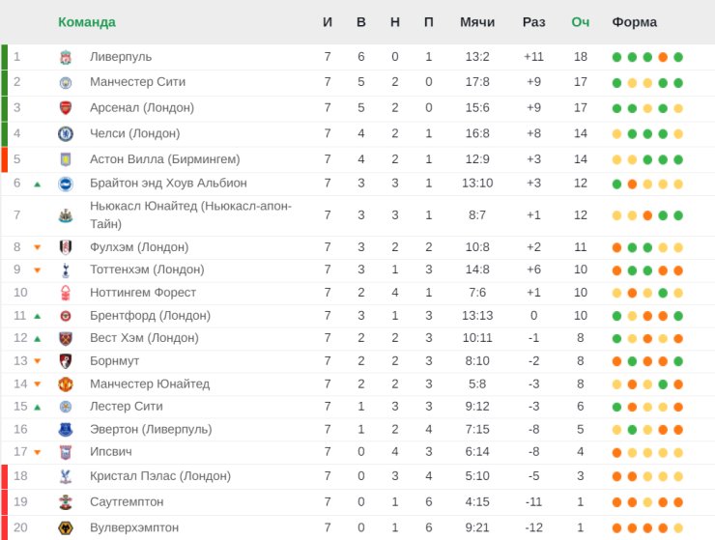Image resolution: width=715 pixels, height=540 pixels.
Task: Click the Manchester City club crest
Action: tap(66, 82)
